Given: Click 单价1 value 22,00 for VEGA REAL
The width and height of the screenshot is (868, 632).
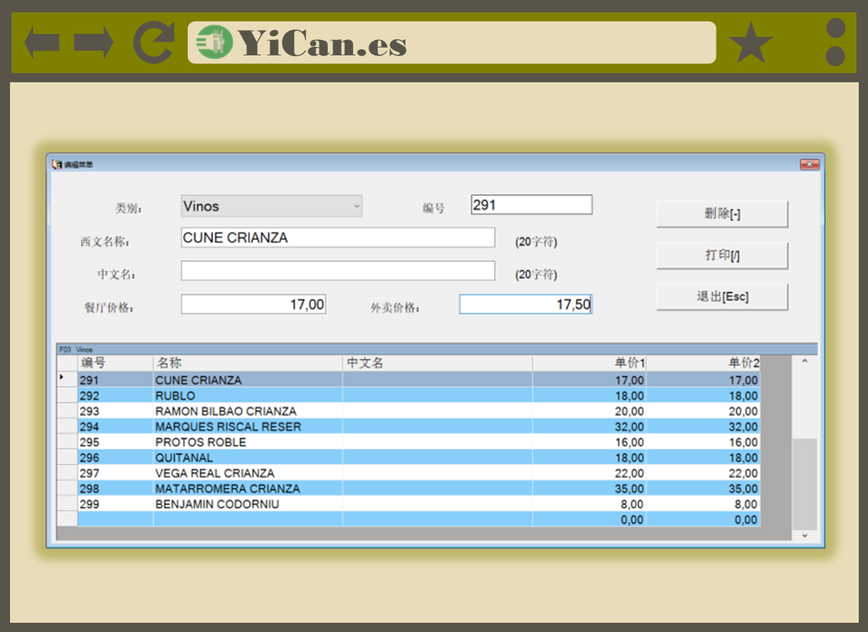Looking at the screenshot, I should (x=589, y=474).
